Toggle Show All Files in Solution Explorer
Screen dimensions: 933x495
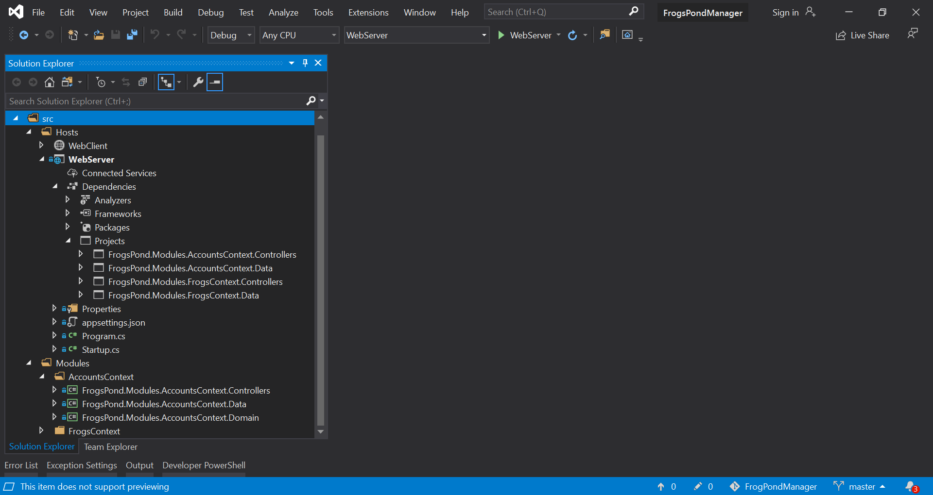(166, 82)
